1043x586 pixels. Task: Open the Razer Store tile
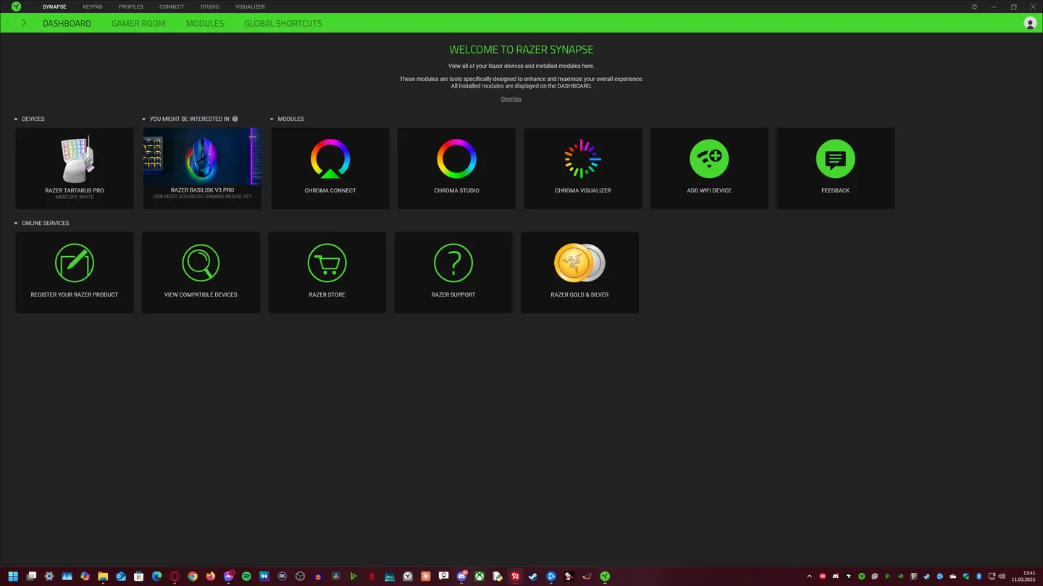click(x=327, y=272)
